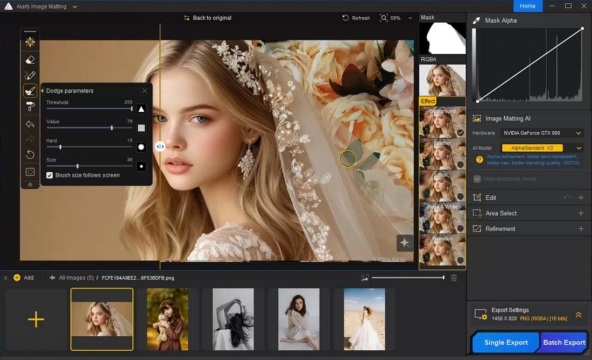This screenshot has height=360, width=592.
Task: Click the question mark help icon
Action: pyautogui.click(x=479, y=159)
